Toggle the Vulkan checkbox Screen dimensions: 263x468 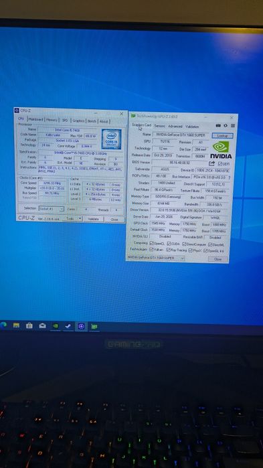click(x=152, y=249)
